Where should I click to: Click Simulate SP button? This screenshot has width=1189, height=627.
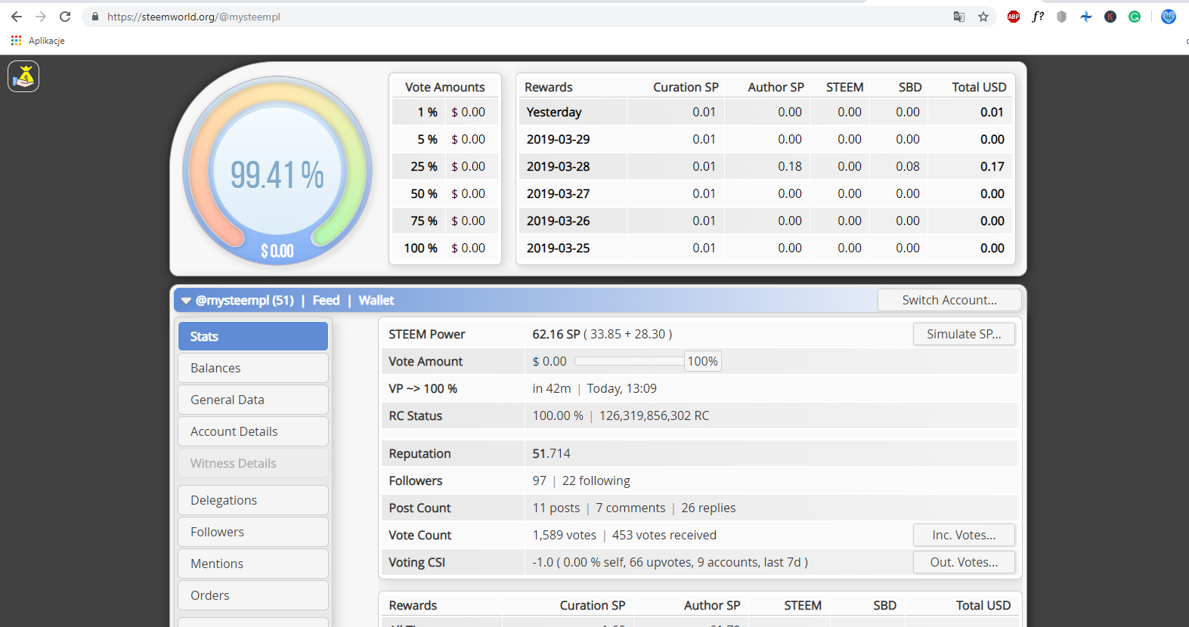964,334
